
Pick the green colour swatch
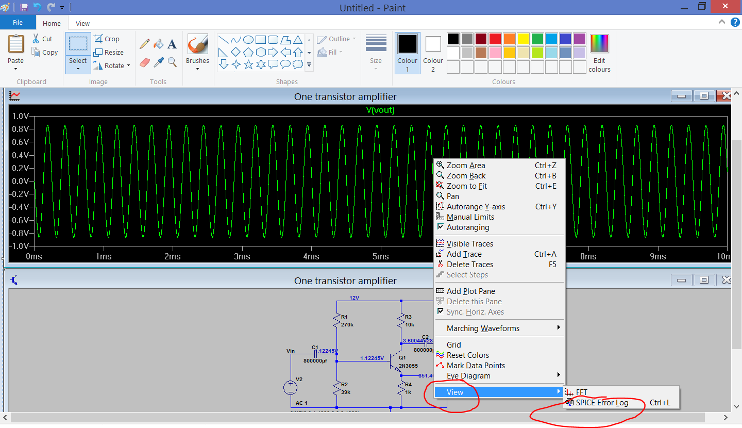point(537,39)
